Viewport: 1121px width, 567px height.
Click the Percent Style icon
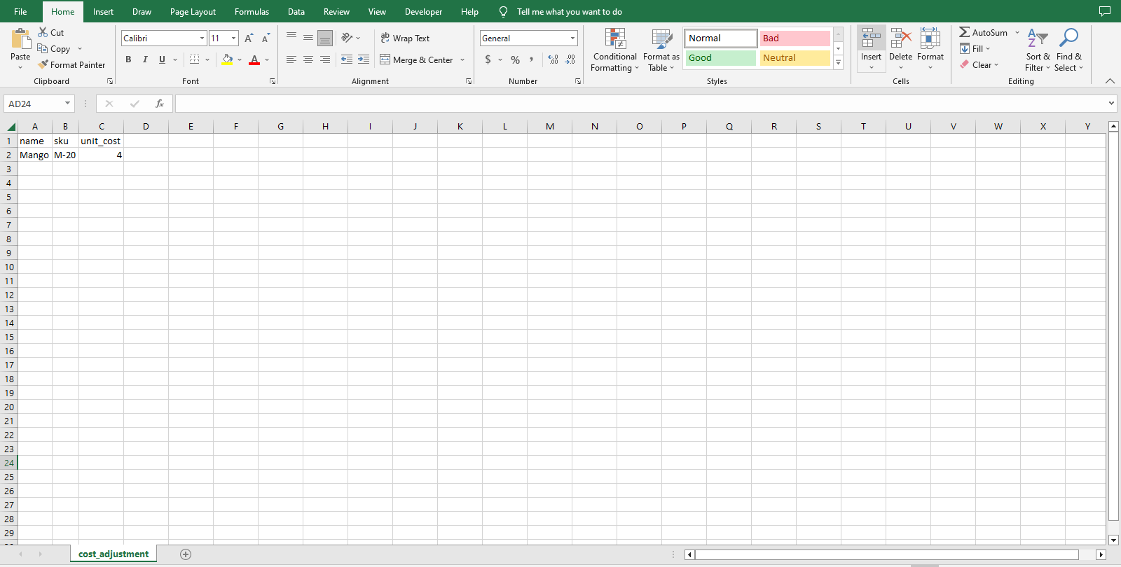pos(515,60)
